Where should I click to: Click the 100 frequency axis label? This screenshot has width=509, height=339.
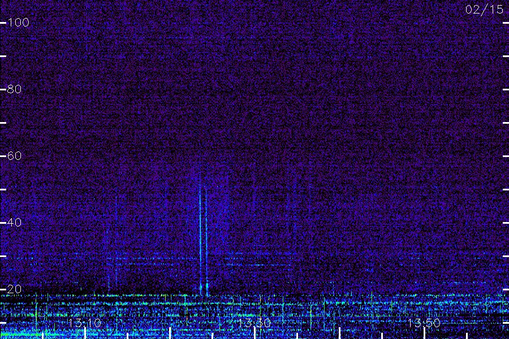click(x=18, y=23)
